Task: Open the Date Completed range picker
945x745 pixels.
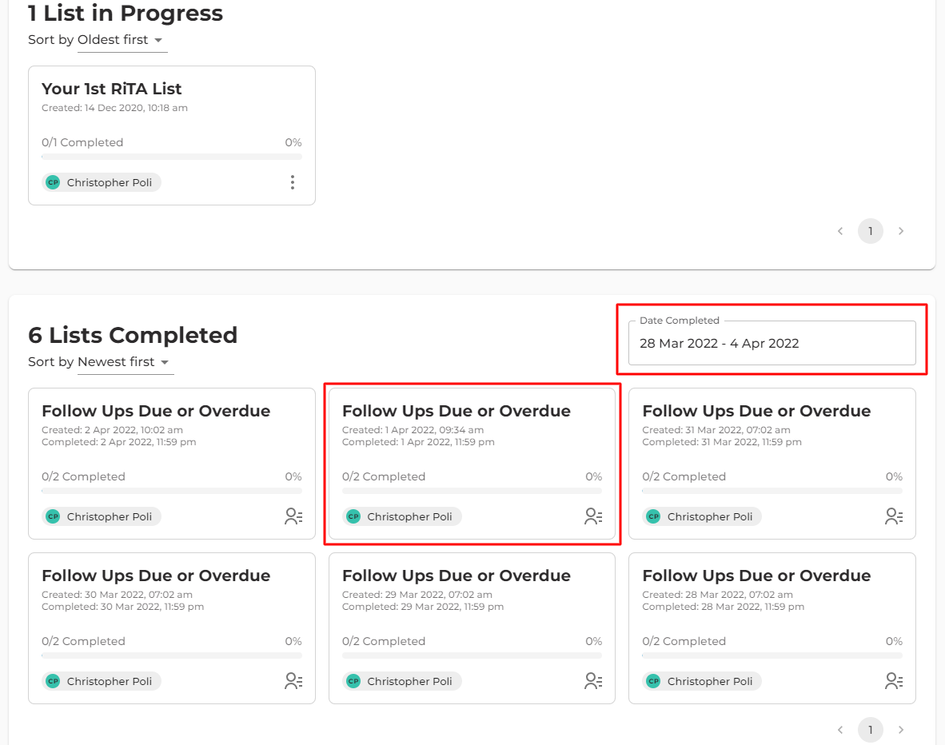Action: (772, 344)
